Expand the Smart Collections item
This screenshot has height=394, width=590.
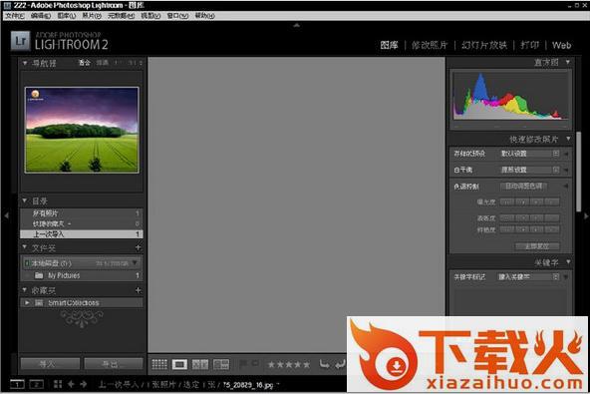point(27,303)
